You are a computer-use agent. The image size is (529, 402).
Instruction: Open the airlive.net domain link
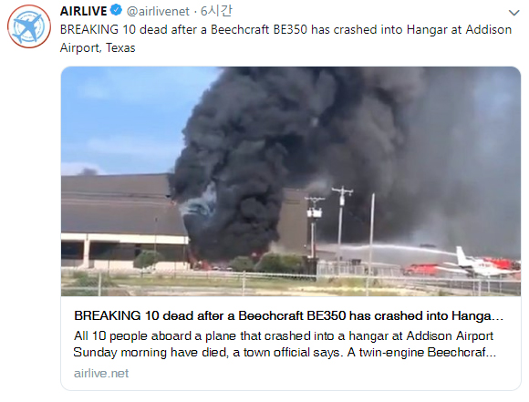tap(101, 374)
